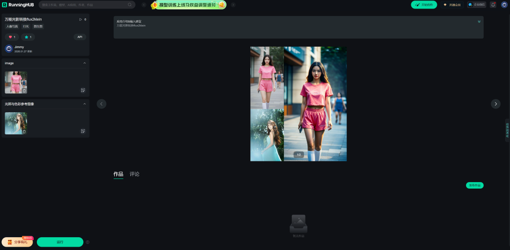Select the reference lighting thumbnail
The width and height of the screenshot is (510, 250).
pyautogui.click(x=16, y=123)
